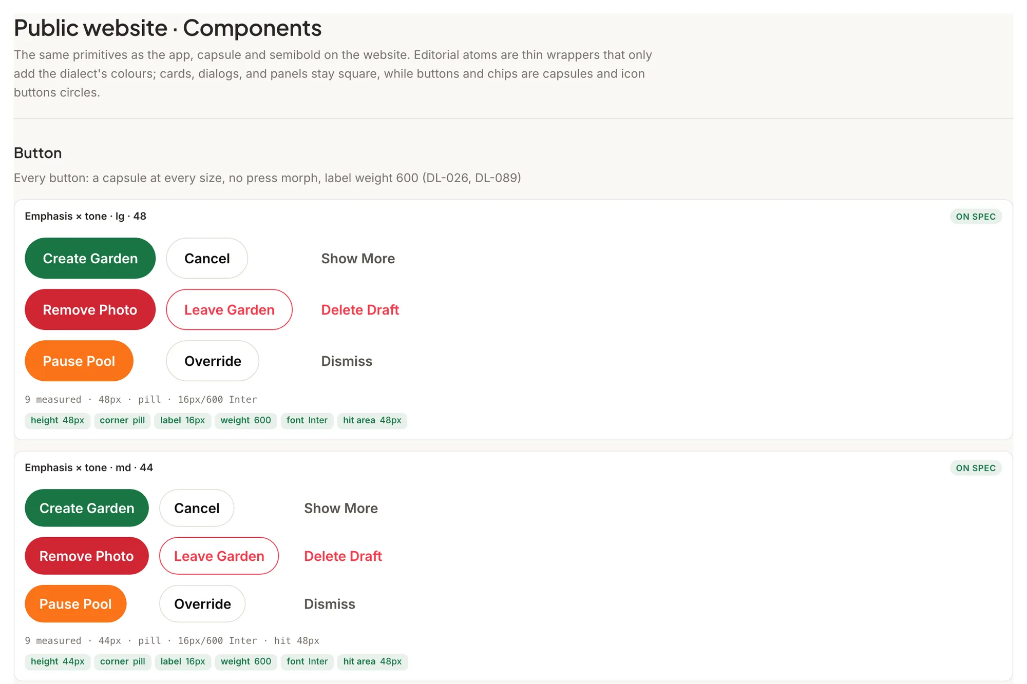Click Dismiss in the lg 48 card
The width and height of the screenshot is (1027, 684).
pyautogui.click(x=347, y=361)
